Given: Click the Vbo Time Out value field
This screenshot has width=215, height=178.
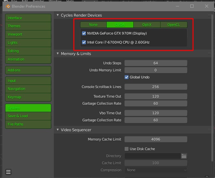Looking at the screenshot, I should click(x=156, y=113).
